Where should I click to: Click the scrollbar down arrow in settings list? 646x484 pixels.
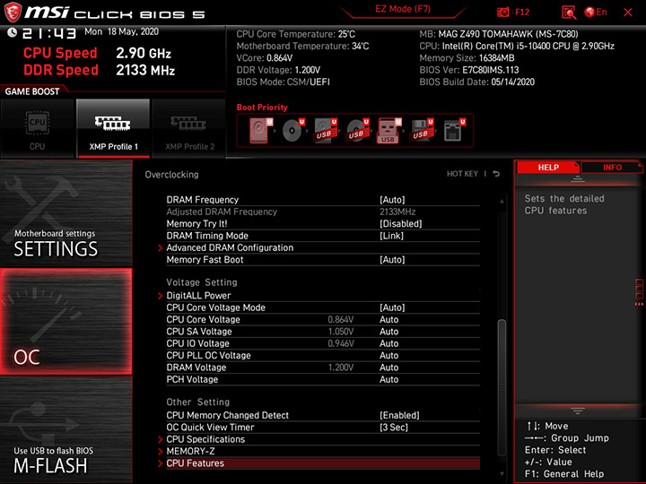pyautogui.click(x=502, y=474)
